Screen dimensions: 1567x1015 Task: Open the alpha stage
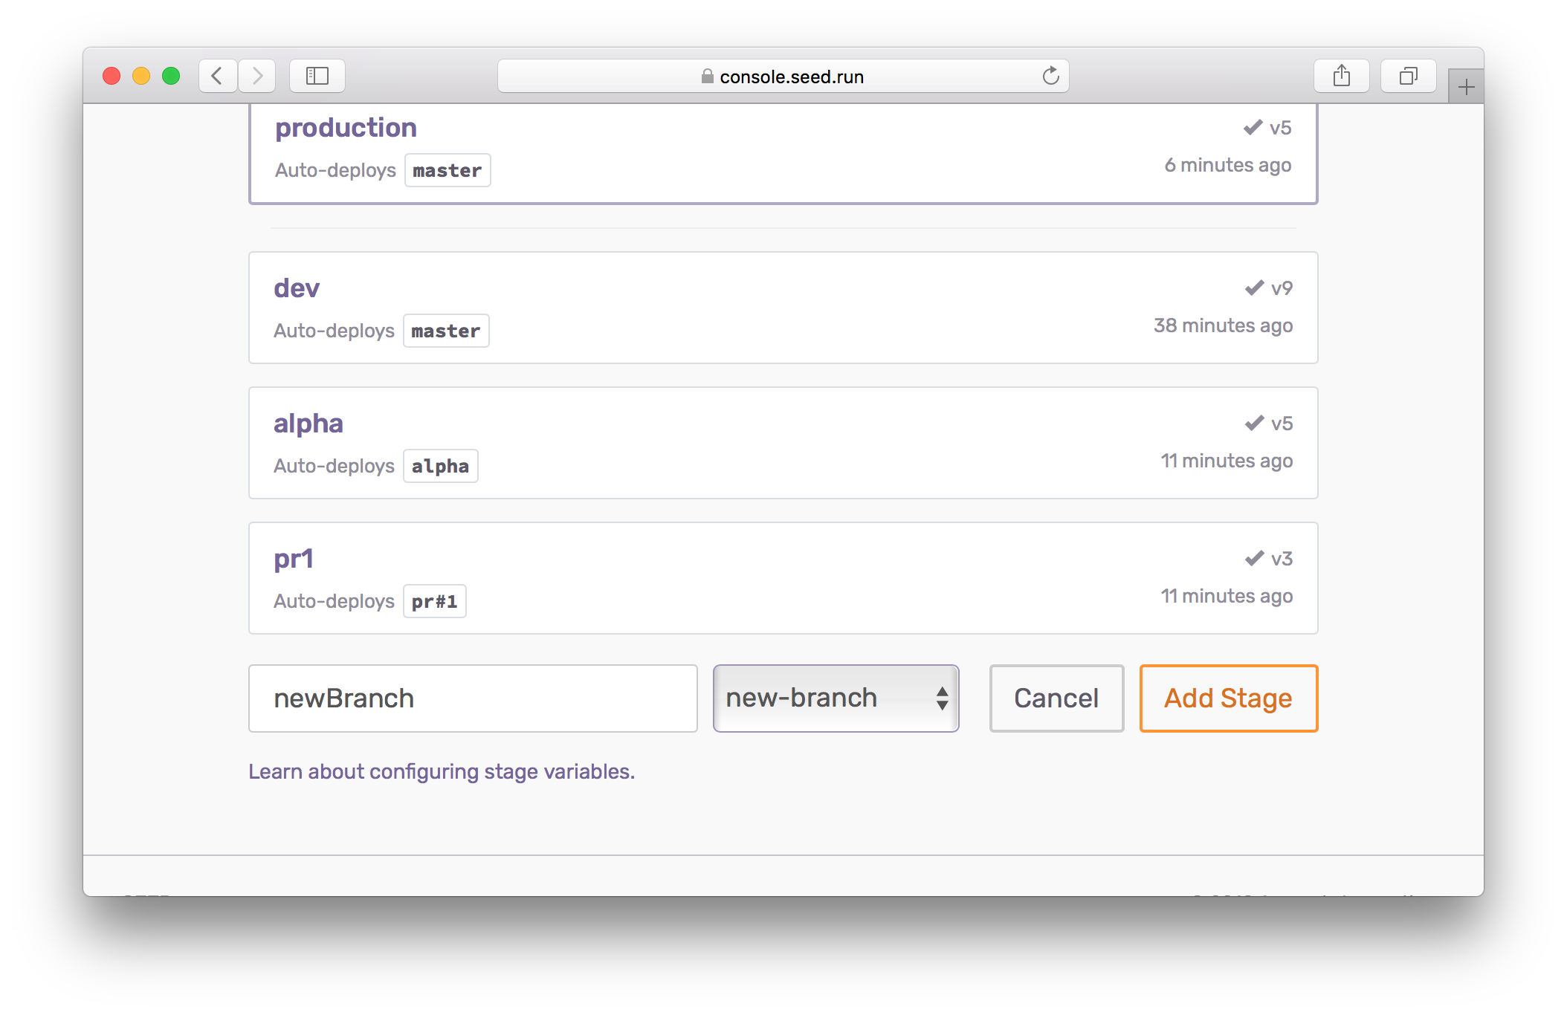click(x=308, y=424)
